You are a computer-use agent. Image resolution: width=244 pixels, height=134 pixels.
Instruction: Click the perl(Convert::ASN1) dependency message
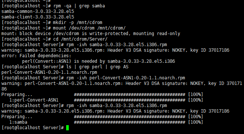tap(98, 61)
